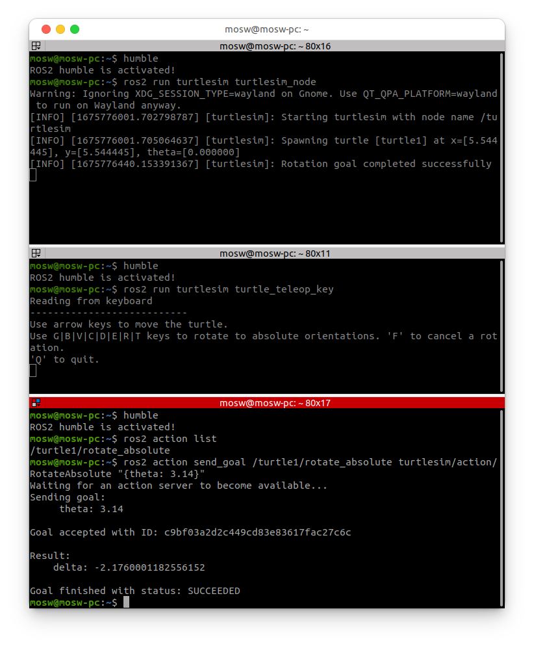Click 'Reading from keyboard' line
The width and height of the screenshot is (534, 648).
[91, 302]
